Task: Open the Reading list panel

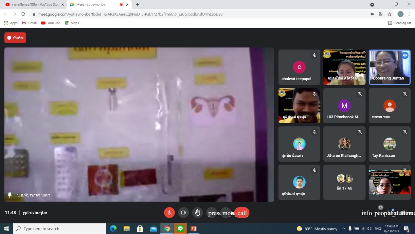Action: pyautogui.click(x=399, y=23)
